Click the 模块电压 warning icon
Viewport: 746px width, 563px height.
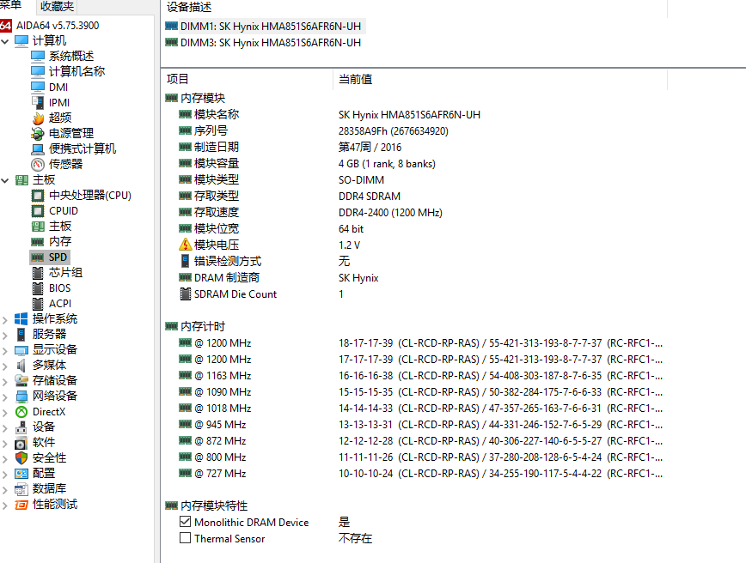pyautogui.click(x=186, y=245)
